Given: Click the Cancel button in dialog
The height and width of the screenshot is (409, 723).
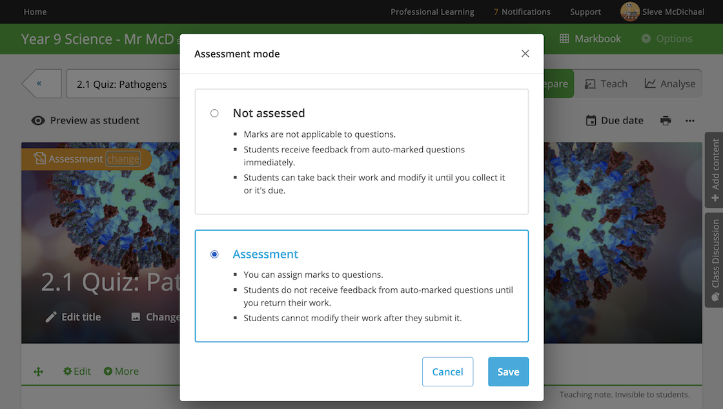Looking at the screenshot, I should coord(447,372).
